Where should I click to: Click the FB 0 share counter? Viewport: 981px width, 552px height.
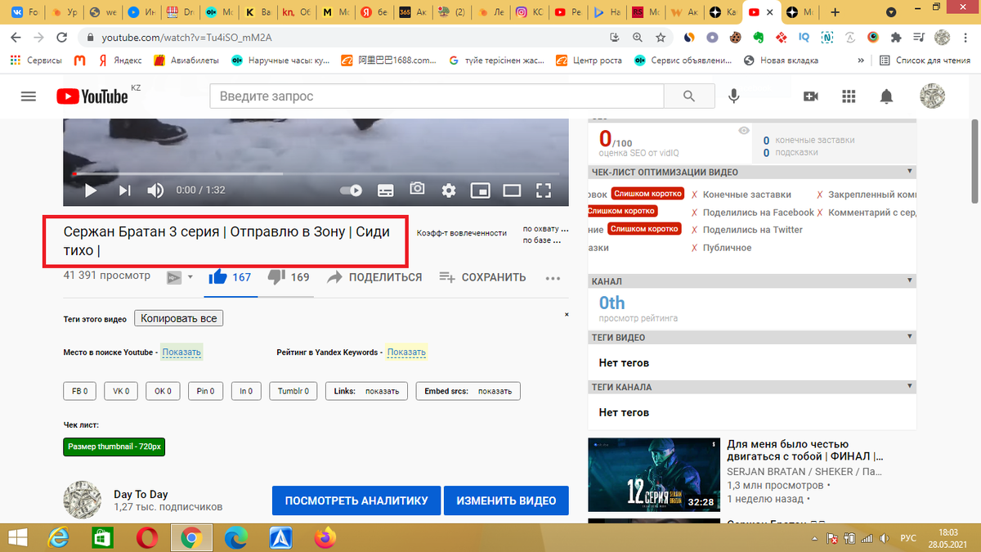click(x=79, y=392)
